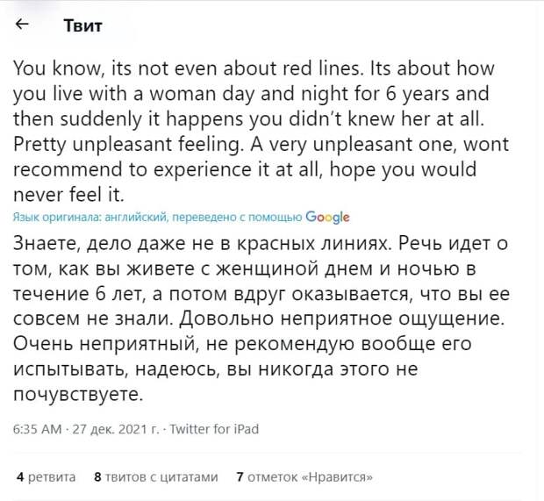Click the Twitter for iPad source link

click(x=214, y=429)
